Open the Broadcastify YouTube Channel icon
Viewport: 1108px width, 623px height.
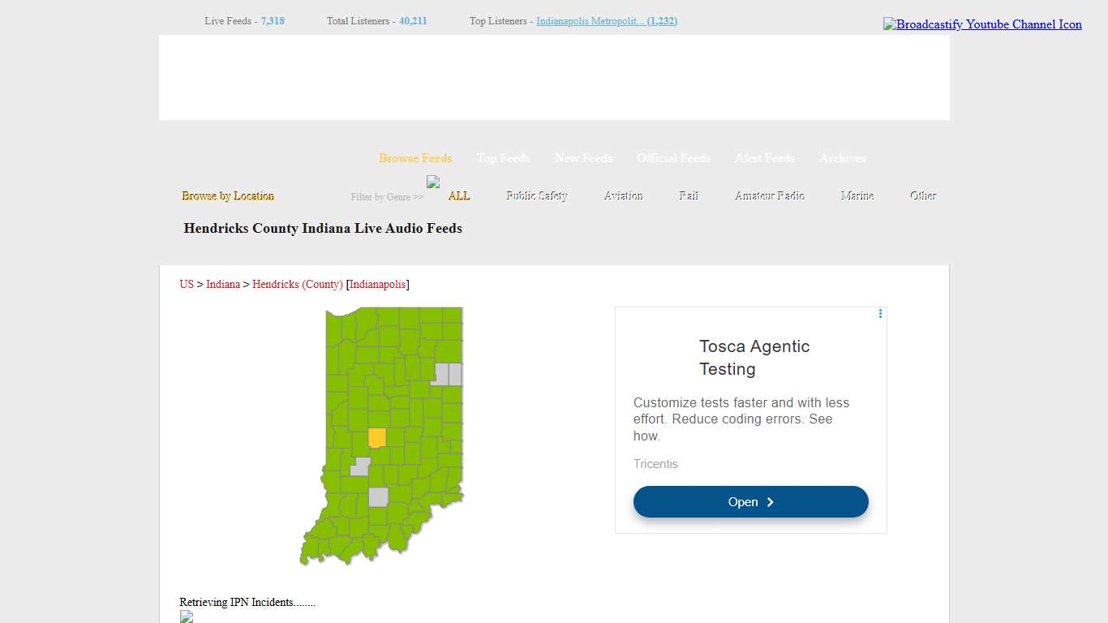coord(981,24)
